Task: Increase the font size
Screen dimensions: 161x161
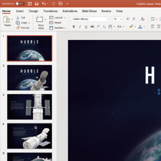Action: 128,19
